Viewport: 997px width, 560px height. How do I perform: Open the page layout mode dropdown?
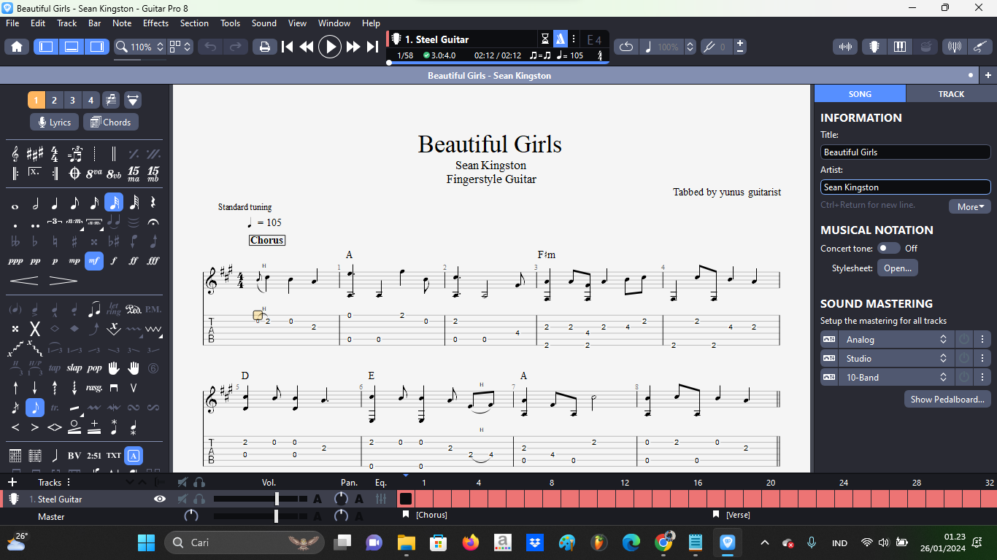(180, 47)
